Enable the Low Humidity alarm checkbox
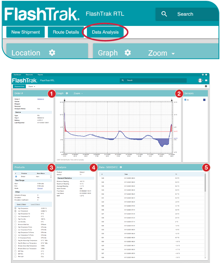This screenshot has height=263, width=221. [x=15, y=222]
